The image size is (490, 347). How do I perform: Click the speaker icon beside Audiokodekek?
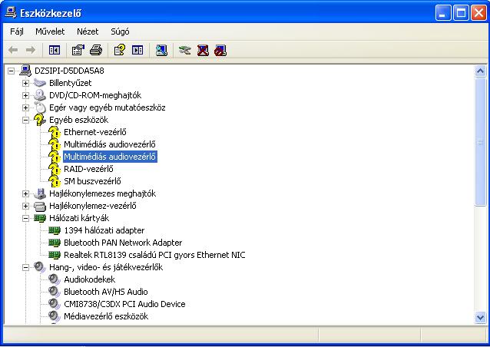pos(55,279)
